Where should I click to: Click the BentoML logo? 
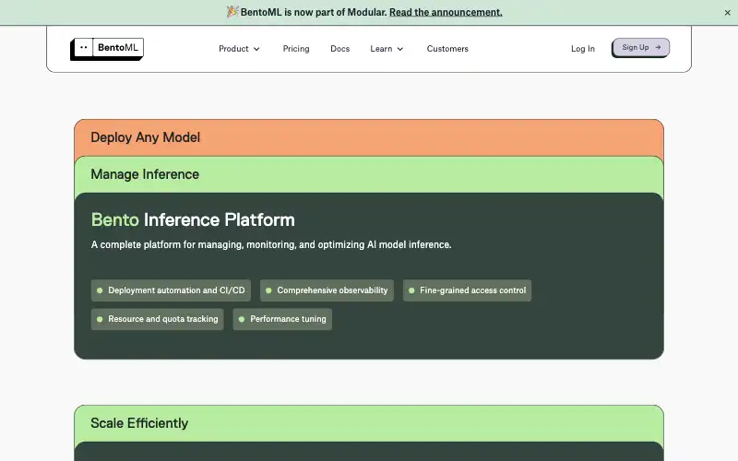pyautogui.click(x=107, y=49)
